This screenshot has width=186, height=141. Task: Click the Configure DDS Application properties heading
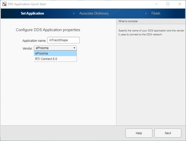[48, 30]
